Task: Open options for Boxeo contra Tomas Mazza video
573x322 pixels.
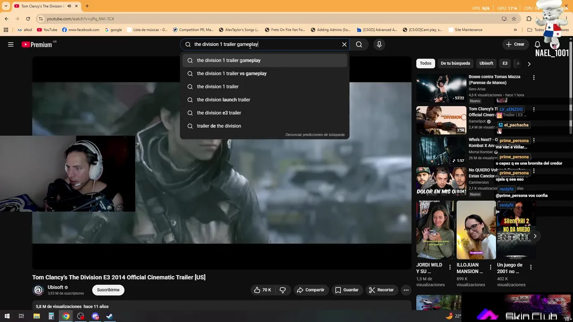Action: pos(534,77)
